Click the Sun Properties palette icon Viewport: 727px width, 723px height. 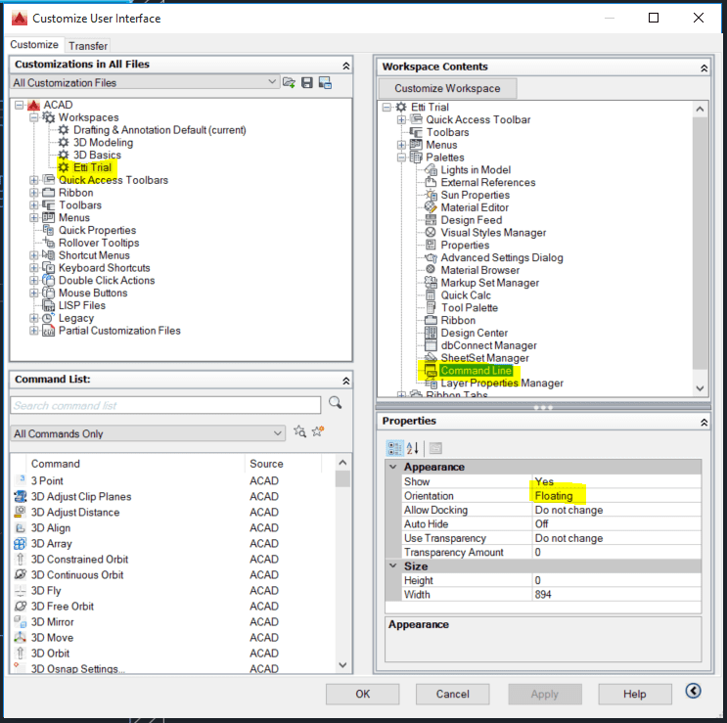431,195
